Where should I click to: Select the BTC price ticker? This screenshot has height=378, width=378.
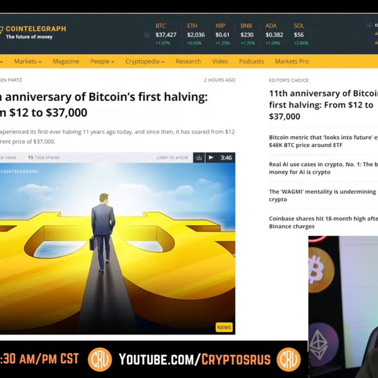click(166, 34)
